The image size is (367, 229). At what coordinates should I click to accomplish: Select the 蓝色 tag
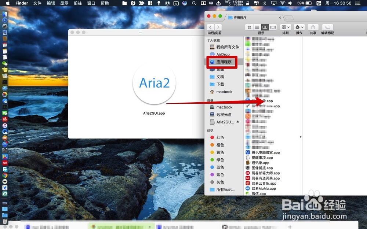tap(220, 167)
